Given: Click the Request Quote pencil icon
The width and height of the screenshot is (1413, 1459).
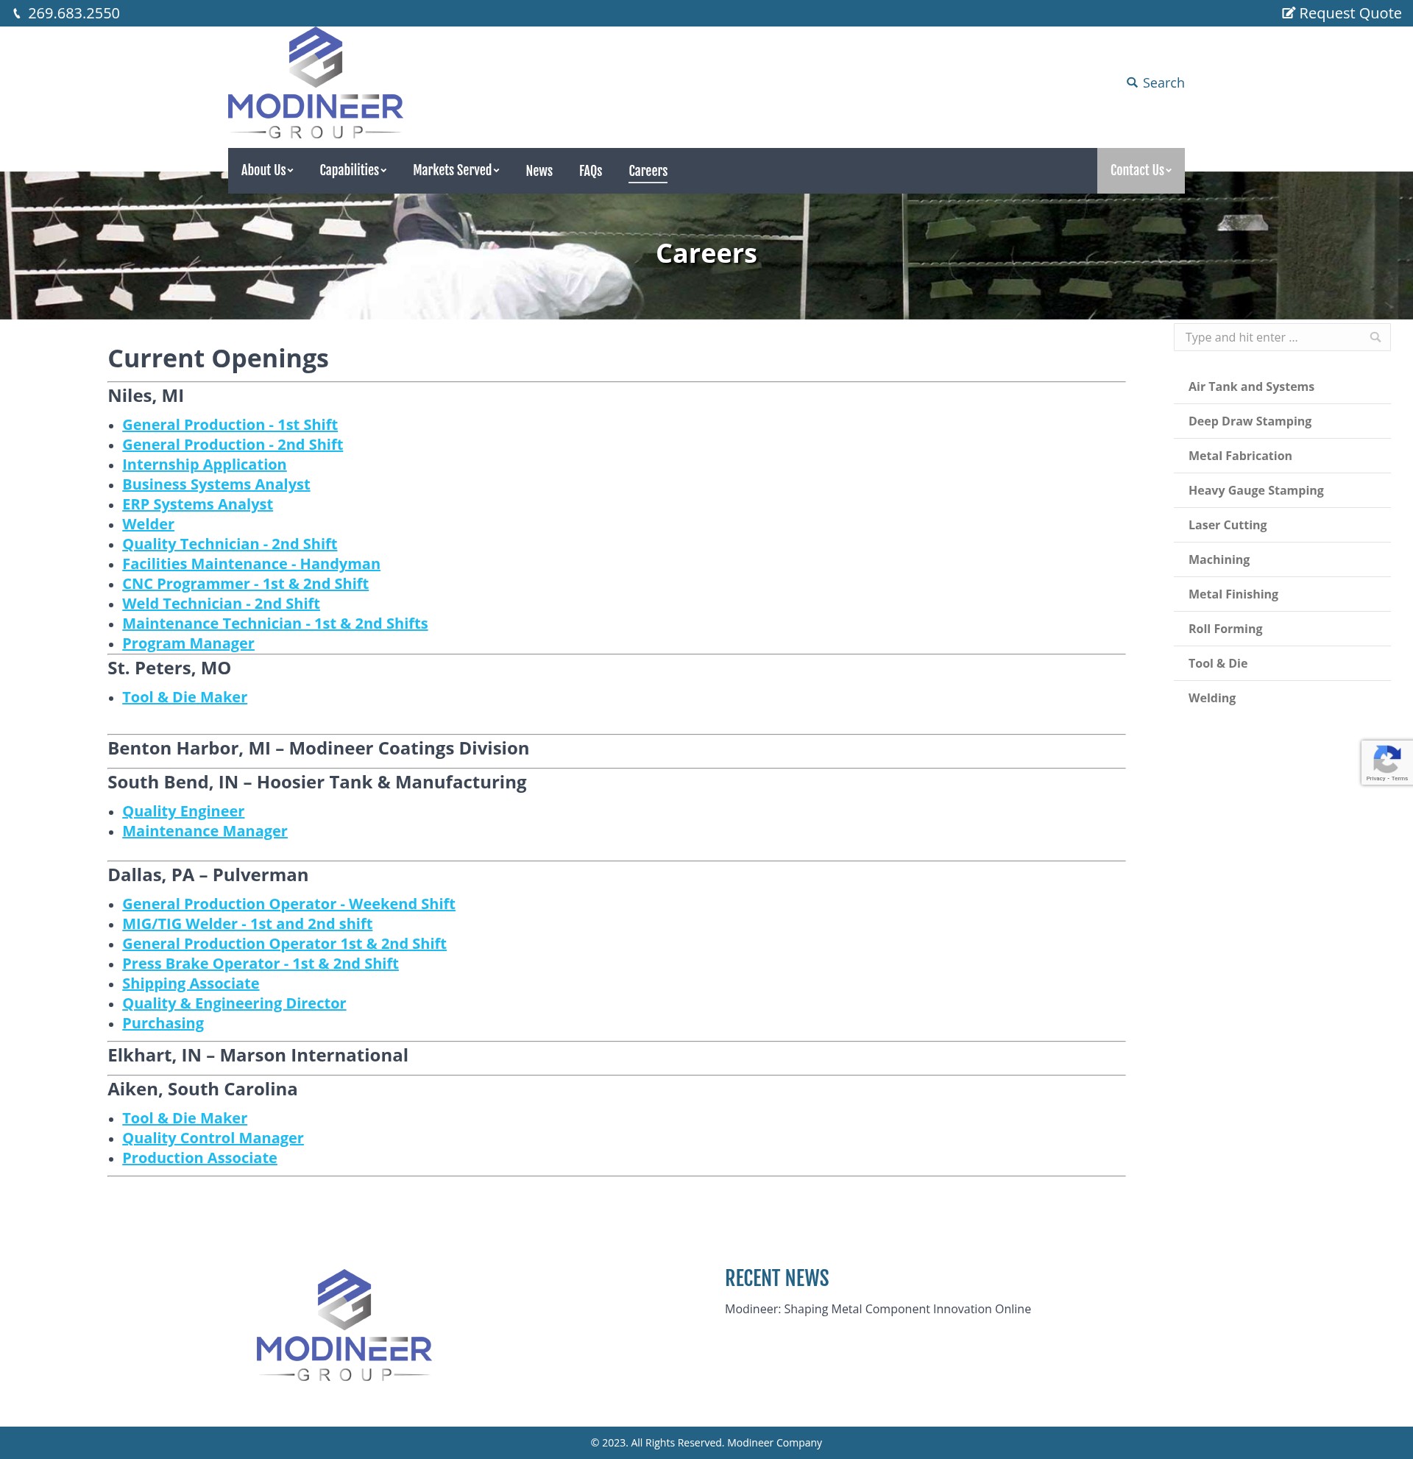Looking at the screenshot, I should pyautogui.click(x=1288, y=13).
